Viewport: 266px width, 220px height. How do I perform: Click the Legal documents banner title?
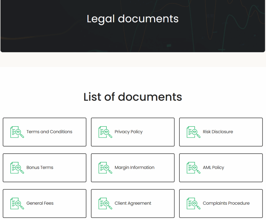click(133, 19)
